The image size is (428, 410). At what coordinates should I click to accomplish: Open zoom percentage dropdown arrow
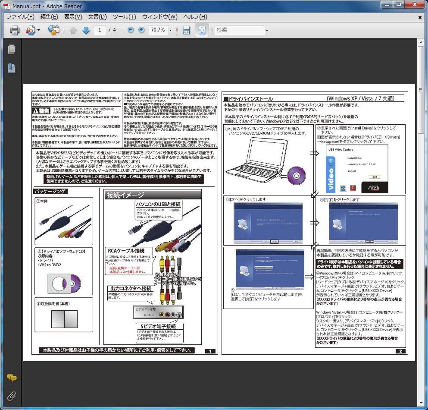[171, 30]
